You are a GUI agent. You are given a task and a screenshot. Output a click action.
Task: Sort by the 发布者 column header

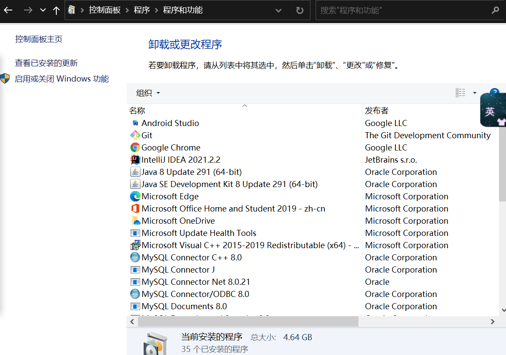pos(377,111)
